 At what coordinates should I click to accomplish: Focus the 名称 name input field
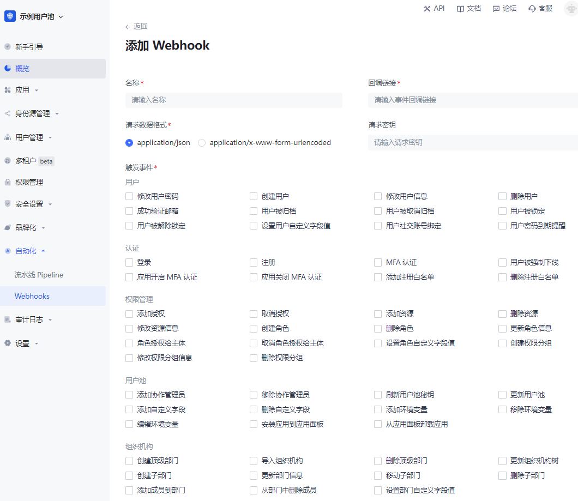[x=233, y=100]
